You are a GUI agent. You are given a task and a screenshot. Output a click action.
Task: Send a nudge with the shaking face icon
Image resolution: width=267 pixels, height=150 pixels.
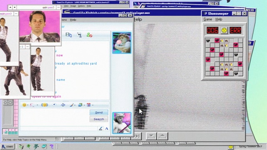45,105
